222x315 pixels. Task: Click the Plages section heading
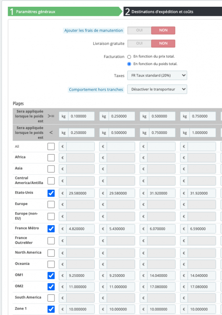click(18, 103)
